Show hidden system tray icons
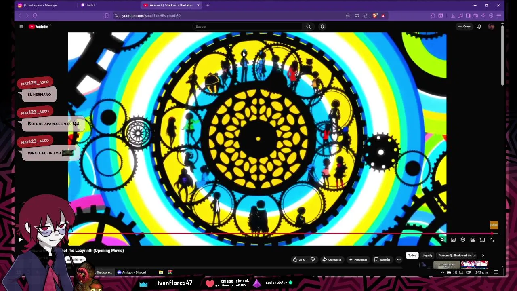Image resolution: width=517 pixels, height=291 pixels. point(442,272)
